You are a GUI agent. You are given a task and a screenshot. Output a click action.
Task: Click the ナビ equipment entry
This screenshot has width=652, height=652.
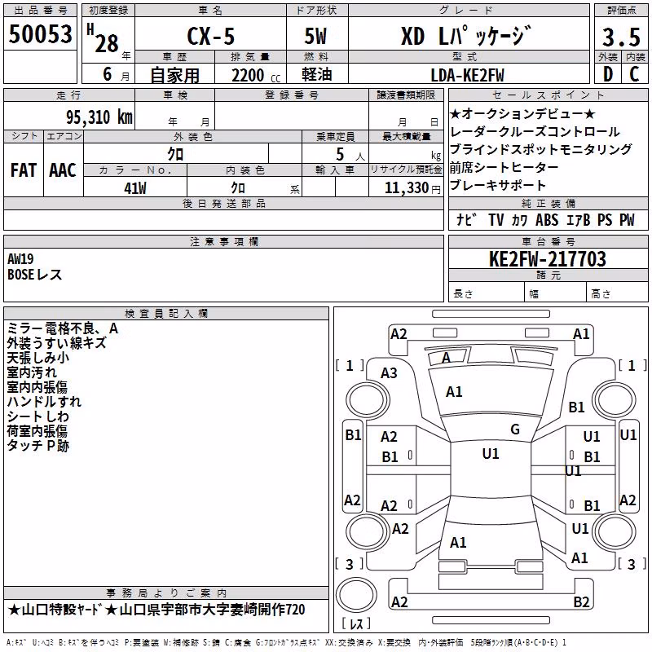(x=466, y=219)
